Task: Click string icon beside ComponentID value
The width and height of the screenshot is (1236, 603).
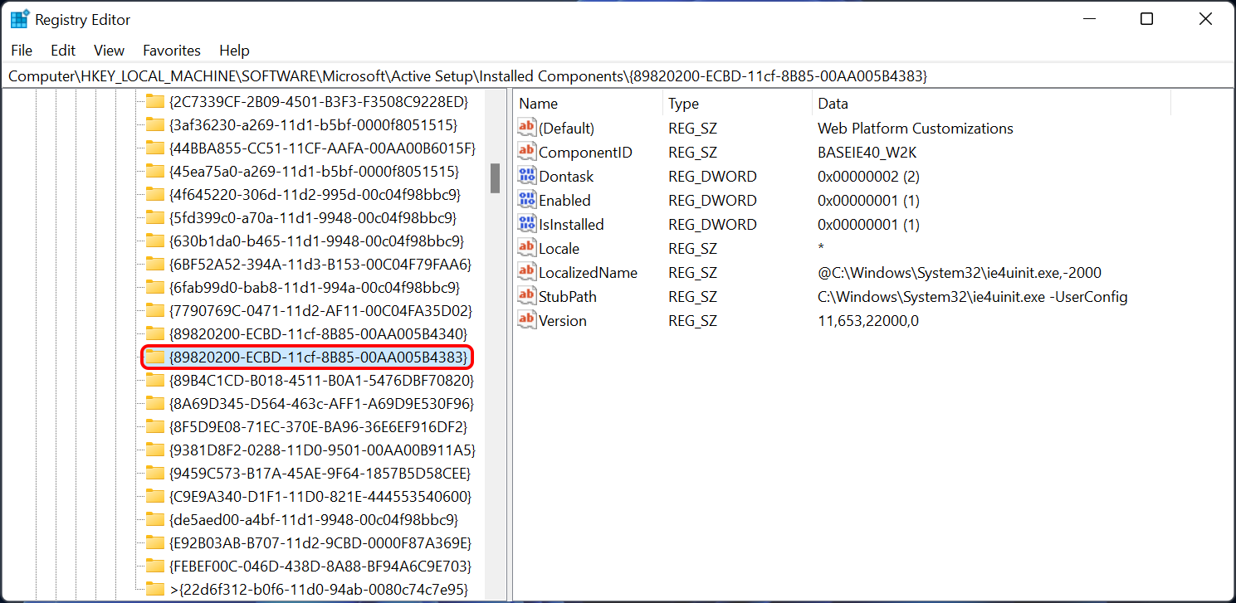Action: coord(527,152)
